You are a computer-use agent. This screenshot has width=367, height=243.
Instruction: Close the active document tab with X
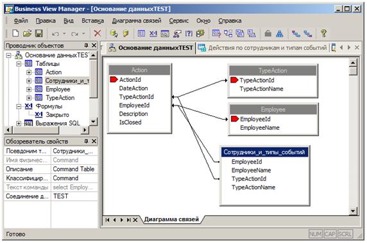pyautogui.click(x=357, y=47)
